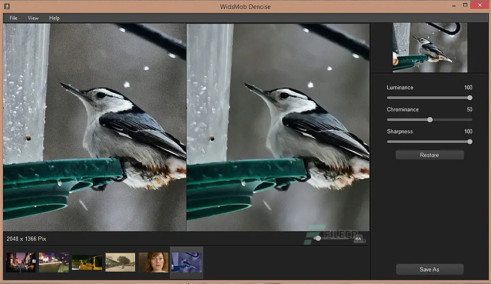Viewport: 491px width, 284px height.
Task: Click the navigator preview of the bird
Action: pyautogui.click(x=430, y=47)
